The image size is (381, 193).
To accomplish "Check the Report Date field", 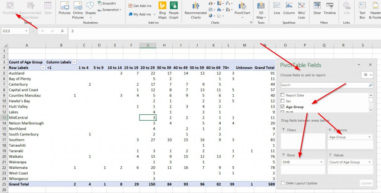I will [x=283, y=95].
